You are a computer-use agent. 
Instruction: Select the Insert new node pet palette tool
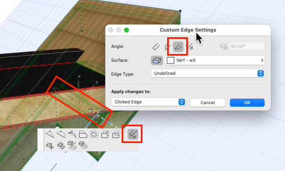coord(50,134)
